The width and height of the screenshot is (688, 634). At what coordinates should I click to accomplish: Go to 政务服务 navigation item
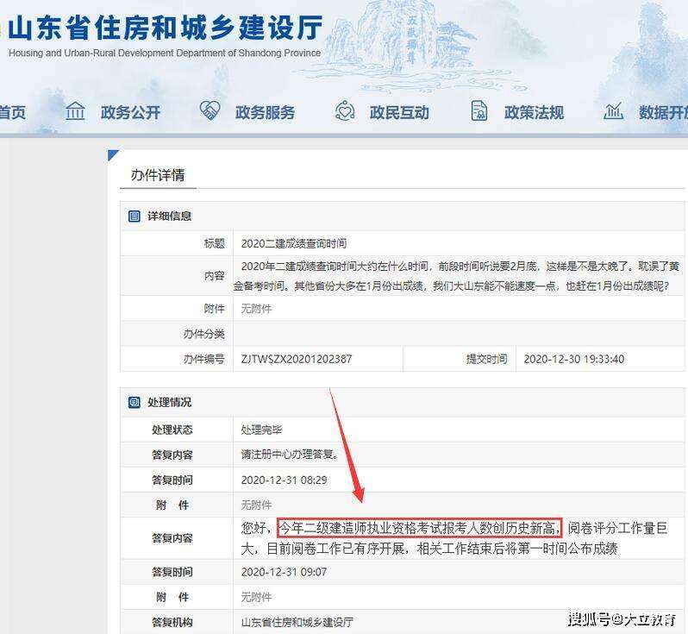tap(265, 112)
